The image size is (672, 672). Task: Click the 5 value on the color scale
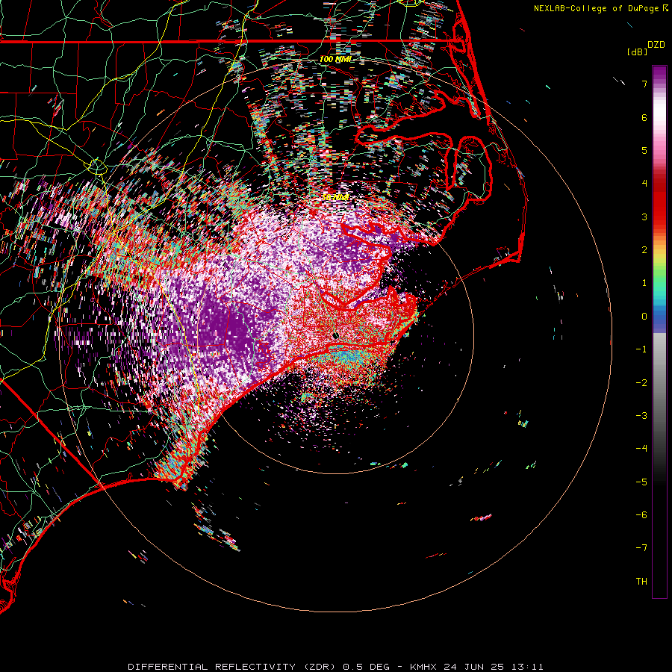click(644, 150)
